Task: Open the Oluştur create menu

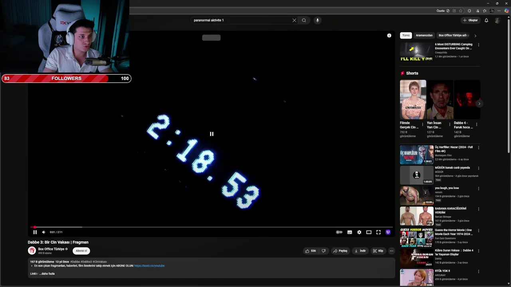Action: (x=470, y=20)
